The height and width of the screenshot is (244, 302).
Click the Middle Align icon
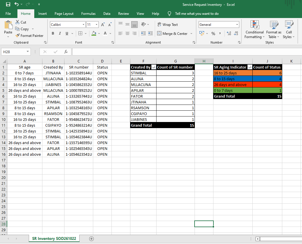pos(127,24)
